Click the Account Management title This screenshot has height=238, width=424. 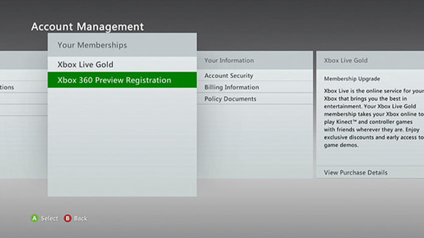coord(87,27)
